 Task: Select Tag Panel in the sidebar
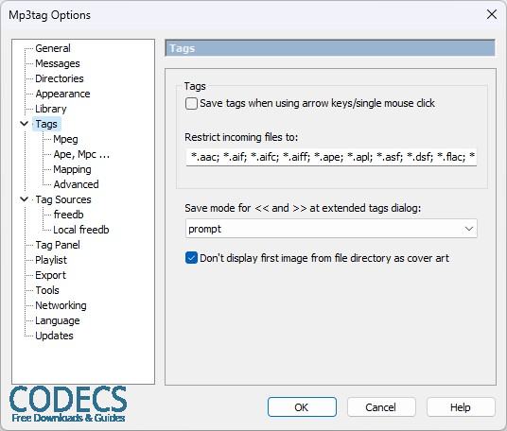[58, 245]
